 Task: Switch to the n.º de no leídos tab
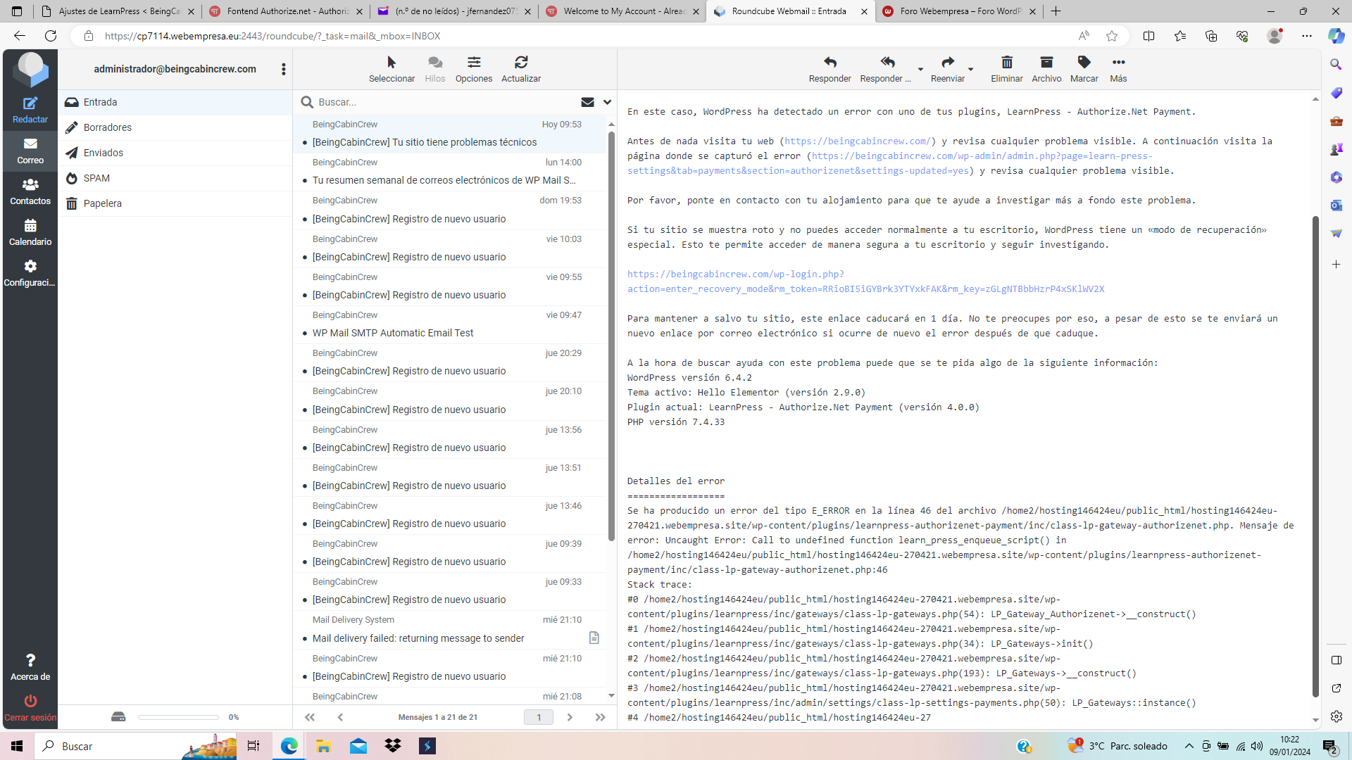coord(455,11)
